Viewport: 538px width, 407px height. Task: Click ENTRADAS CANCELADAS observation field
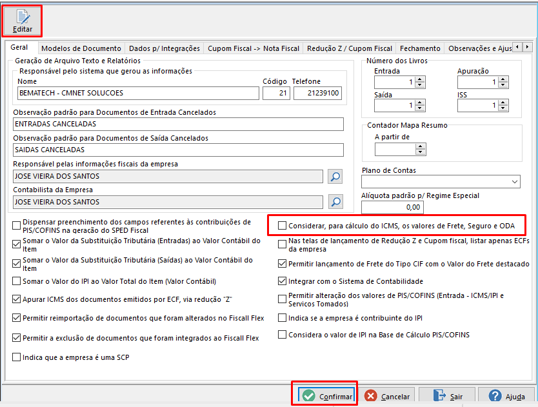(179, 124)
